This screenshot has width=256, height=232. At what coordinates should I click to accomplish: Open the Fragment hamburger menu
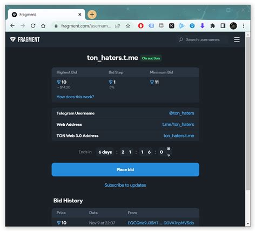237,39
